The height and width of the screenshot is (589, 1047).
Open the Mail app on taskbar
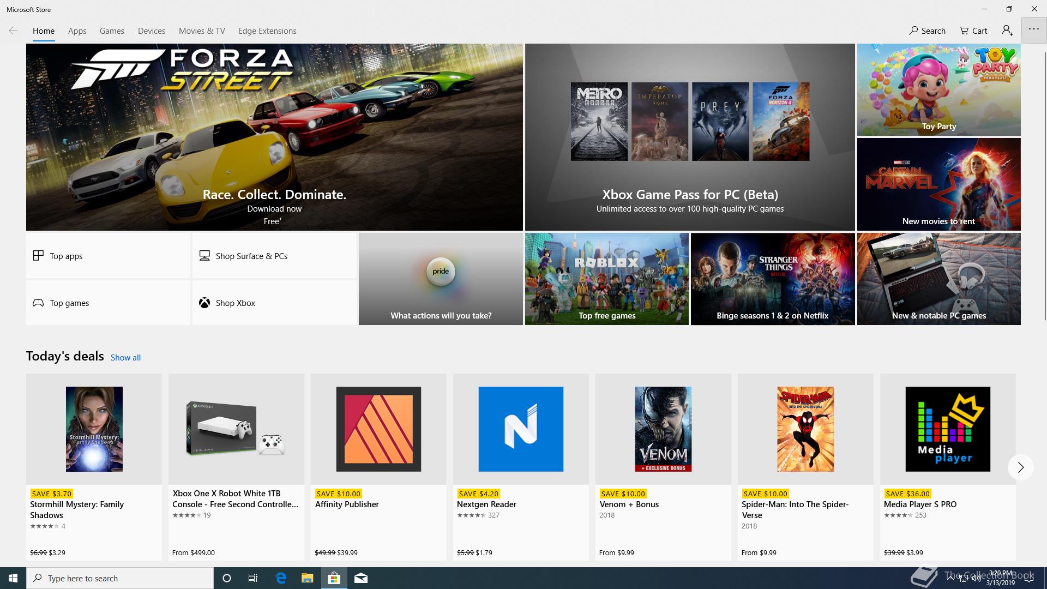tap(361, 578)
